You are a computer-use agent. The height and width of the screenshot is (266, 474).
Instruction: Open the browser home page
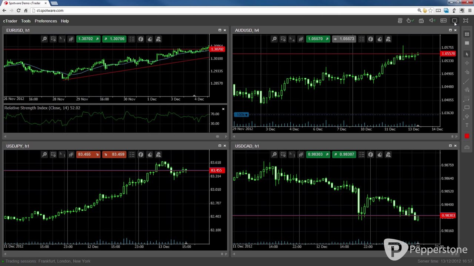(26, 10)
